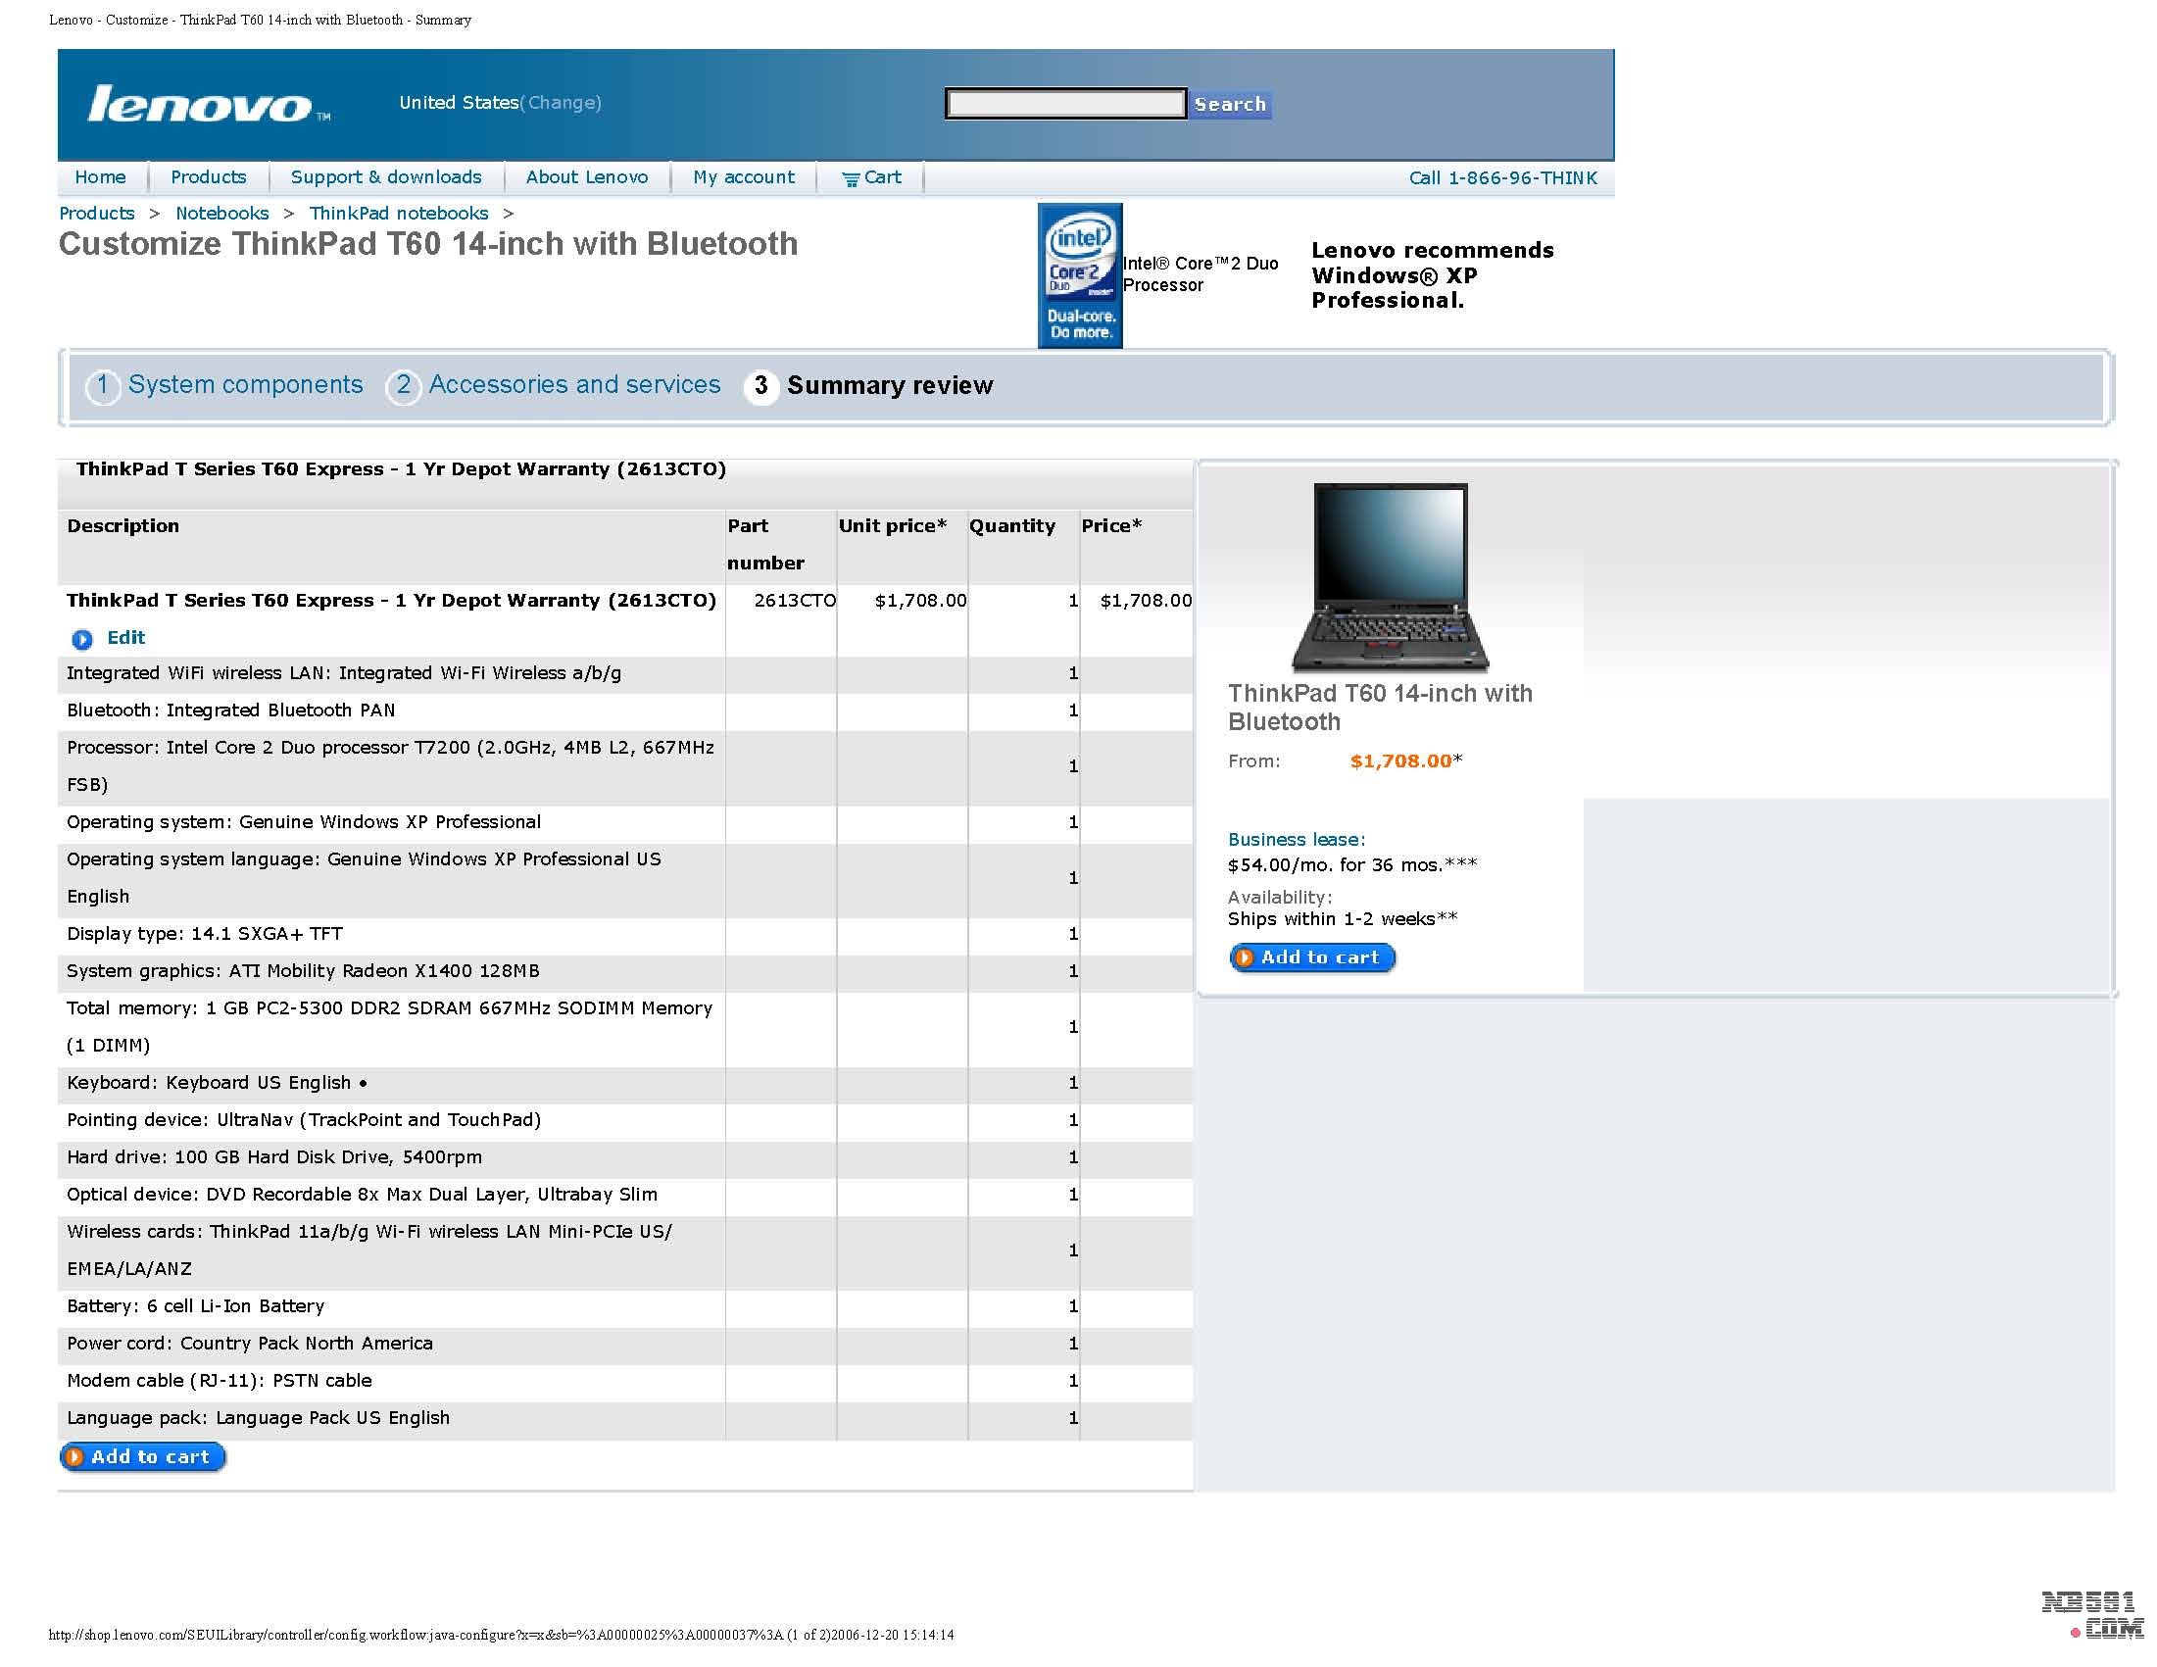Click inside the search input field
The image size is (2157, 1667).
pyautogui.click(x=1064, y=104)
